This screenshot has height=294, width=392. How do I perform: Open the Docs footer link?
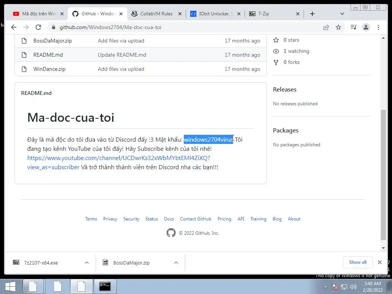pos(169,219)
